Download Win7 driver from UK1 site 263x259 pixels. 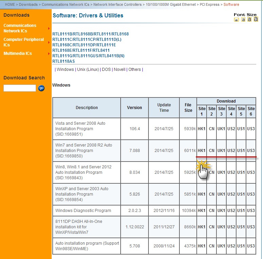coord(221,151)
